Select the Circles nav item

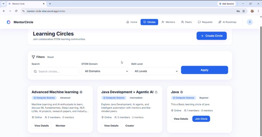pos(149,22)
